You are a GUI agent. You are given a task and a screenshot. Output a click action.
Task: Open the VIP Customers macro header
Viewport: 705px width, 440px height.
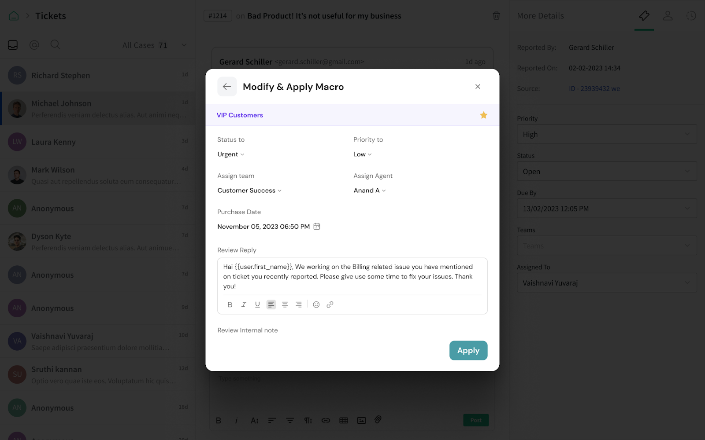(240, 115)
